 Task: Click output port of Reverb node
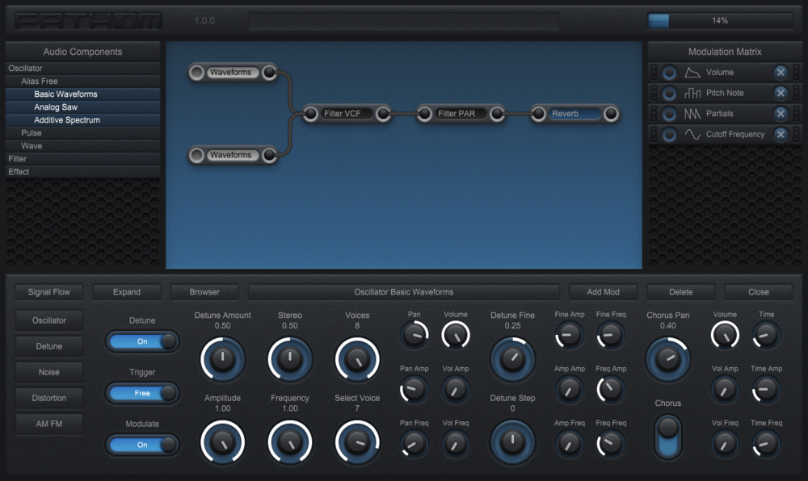click(611, 114)
